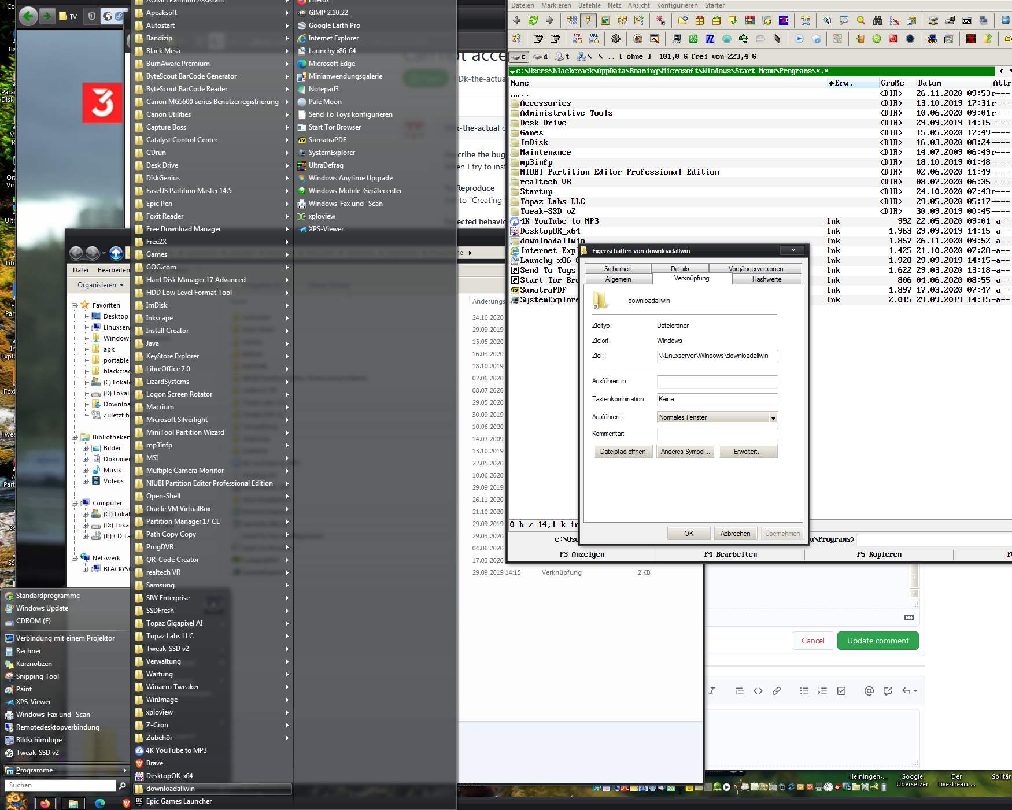
Task: Click the back arrow in Total Commander toolbar
Action: [x=516, y=20]
